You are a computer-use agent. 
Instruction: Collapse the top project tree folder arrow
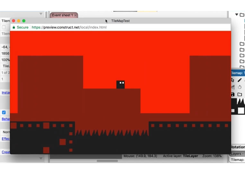(x=237, y=14)
